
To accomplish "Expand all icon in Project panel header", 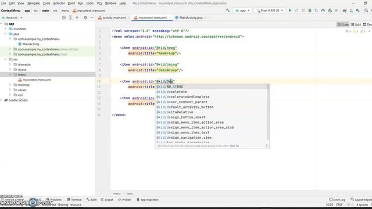I will tap(70, 17).
